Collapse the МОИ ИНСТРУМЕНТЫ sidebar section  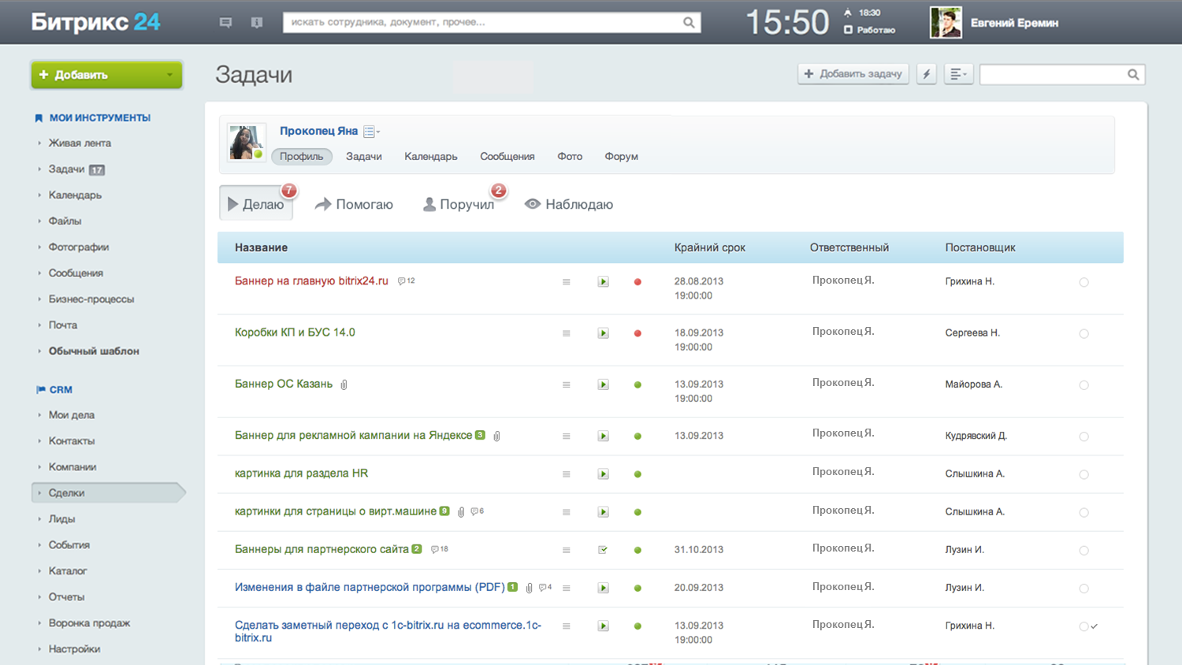(x=93, y=117)
